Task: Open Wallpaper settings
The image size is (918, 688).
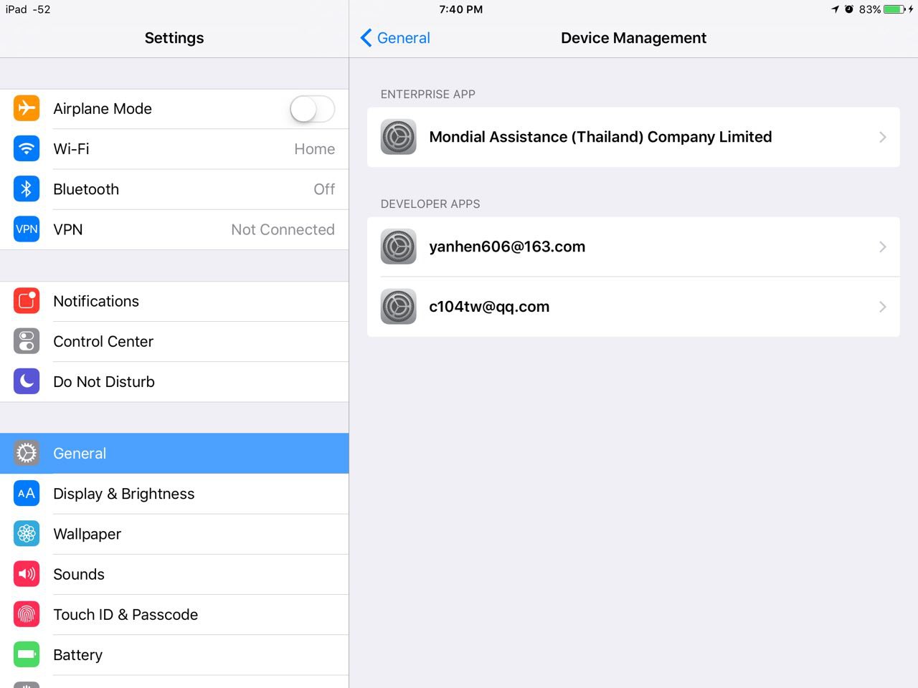Action: [174, 534]
